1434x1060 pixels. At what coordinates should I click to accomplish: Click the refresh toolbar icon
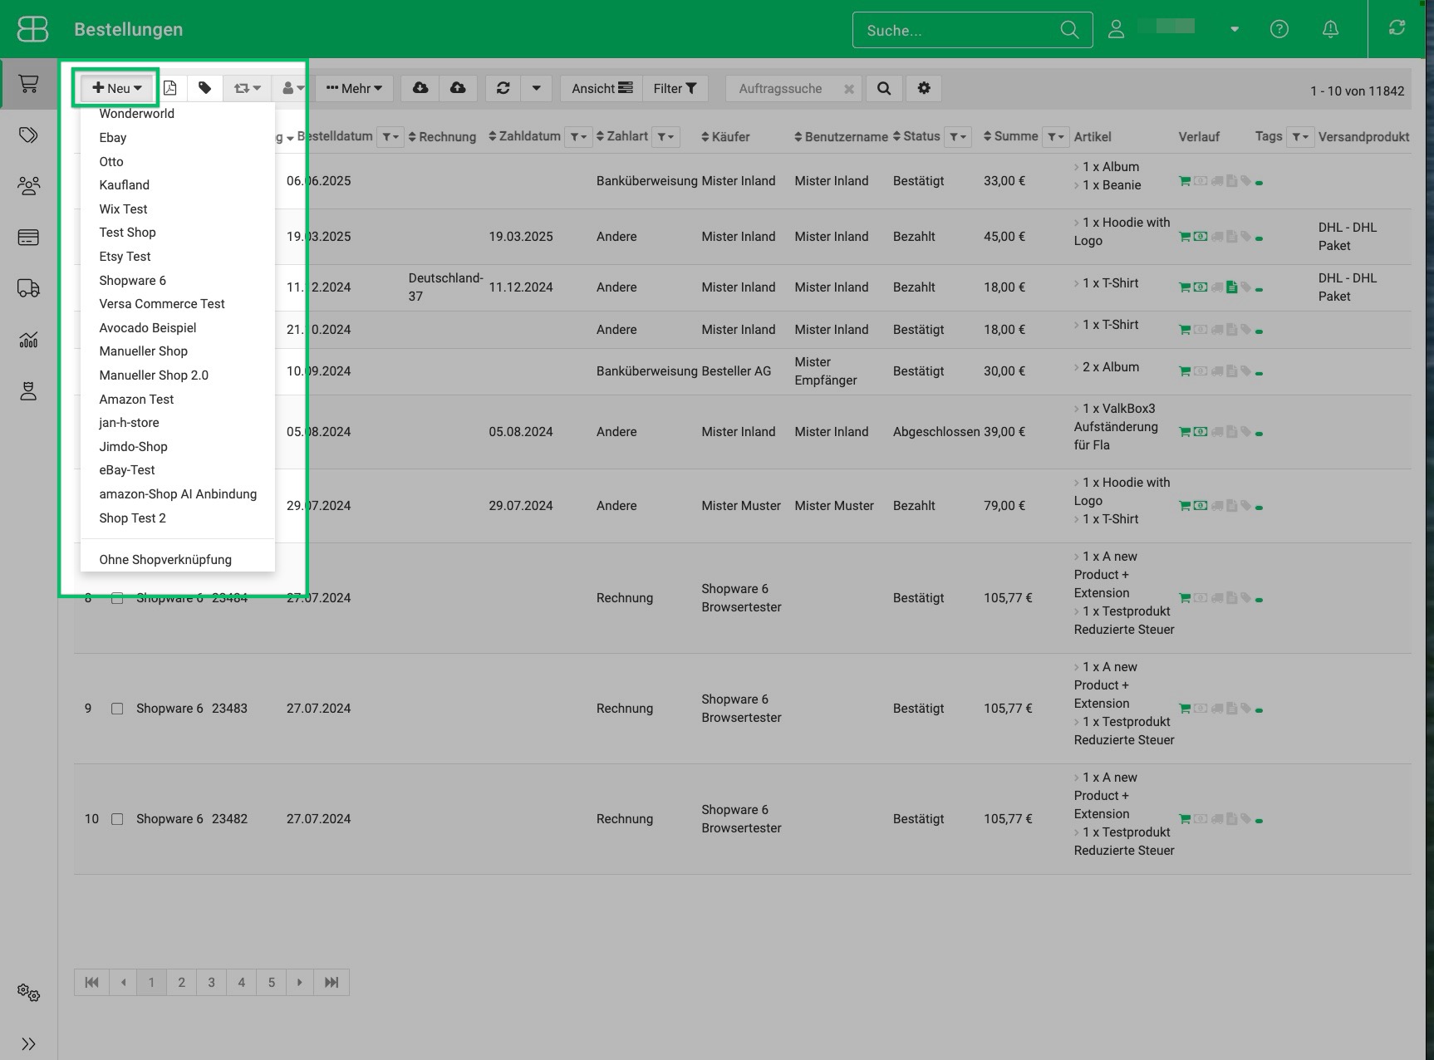(503, 88)
